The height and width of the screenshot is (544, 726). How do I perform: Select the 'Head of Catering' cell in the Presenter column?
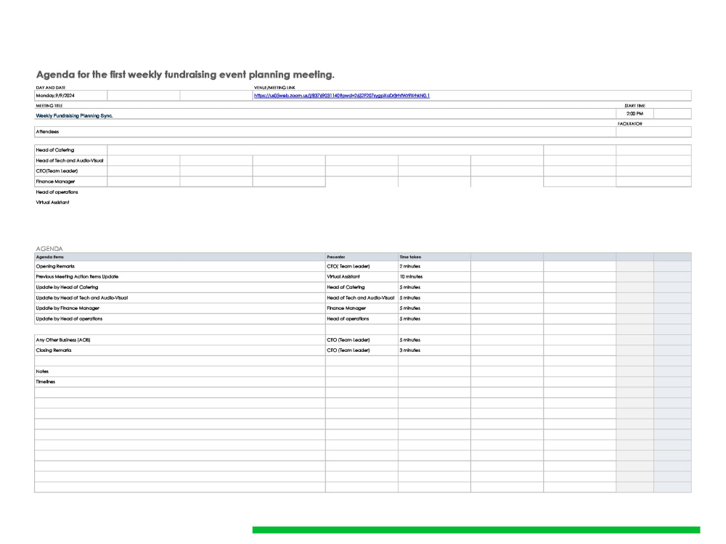click(x=362, y=287)
